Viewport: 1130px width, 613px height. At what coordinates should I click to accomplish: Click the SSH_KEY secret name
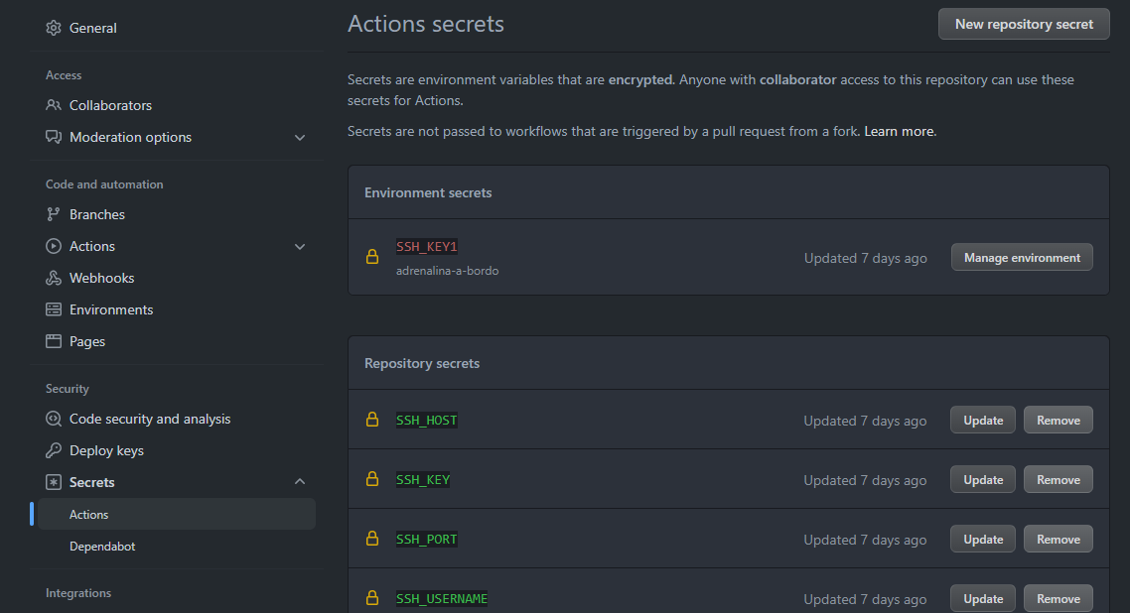click(x=423, y=480)
